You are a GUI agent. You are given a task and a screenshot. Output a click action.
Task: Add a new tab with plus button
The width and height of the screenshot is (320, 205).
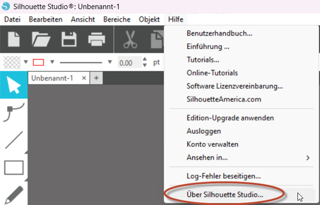click(96, 78)
